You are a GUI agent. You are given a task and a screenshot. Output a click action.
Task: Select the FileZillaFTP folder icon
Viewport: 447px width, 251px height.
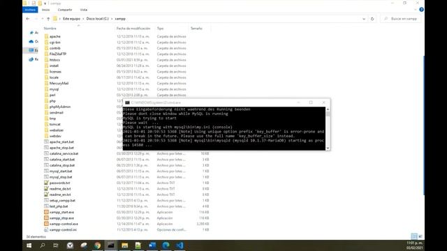(x=47, y=54)
